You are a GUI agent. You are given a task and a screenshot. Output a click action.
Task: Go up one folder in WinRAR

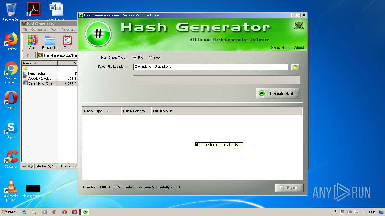tap(28, 55)
